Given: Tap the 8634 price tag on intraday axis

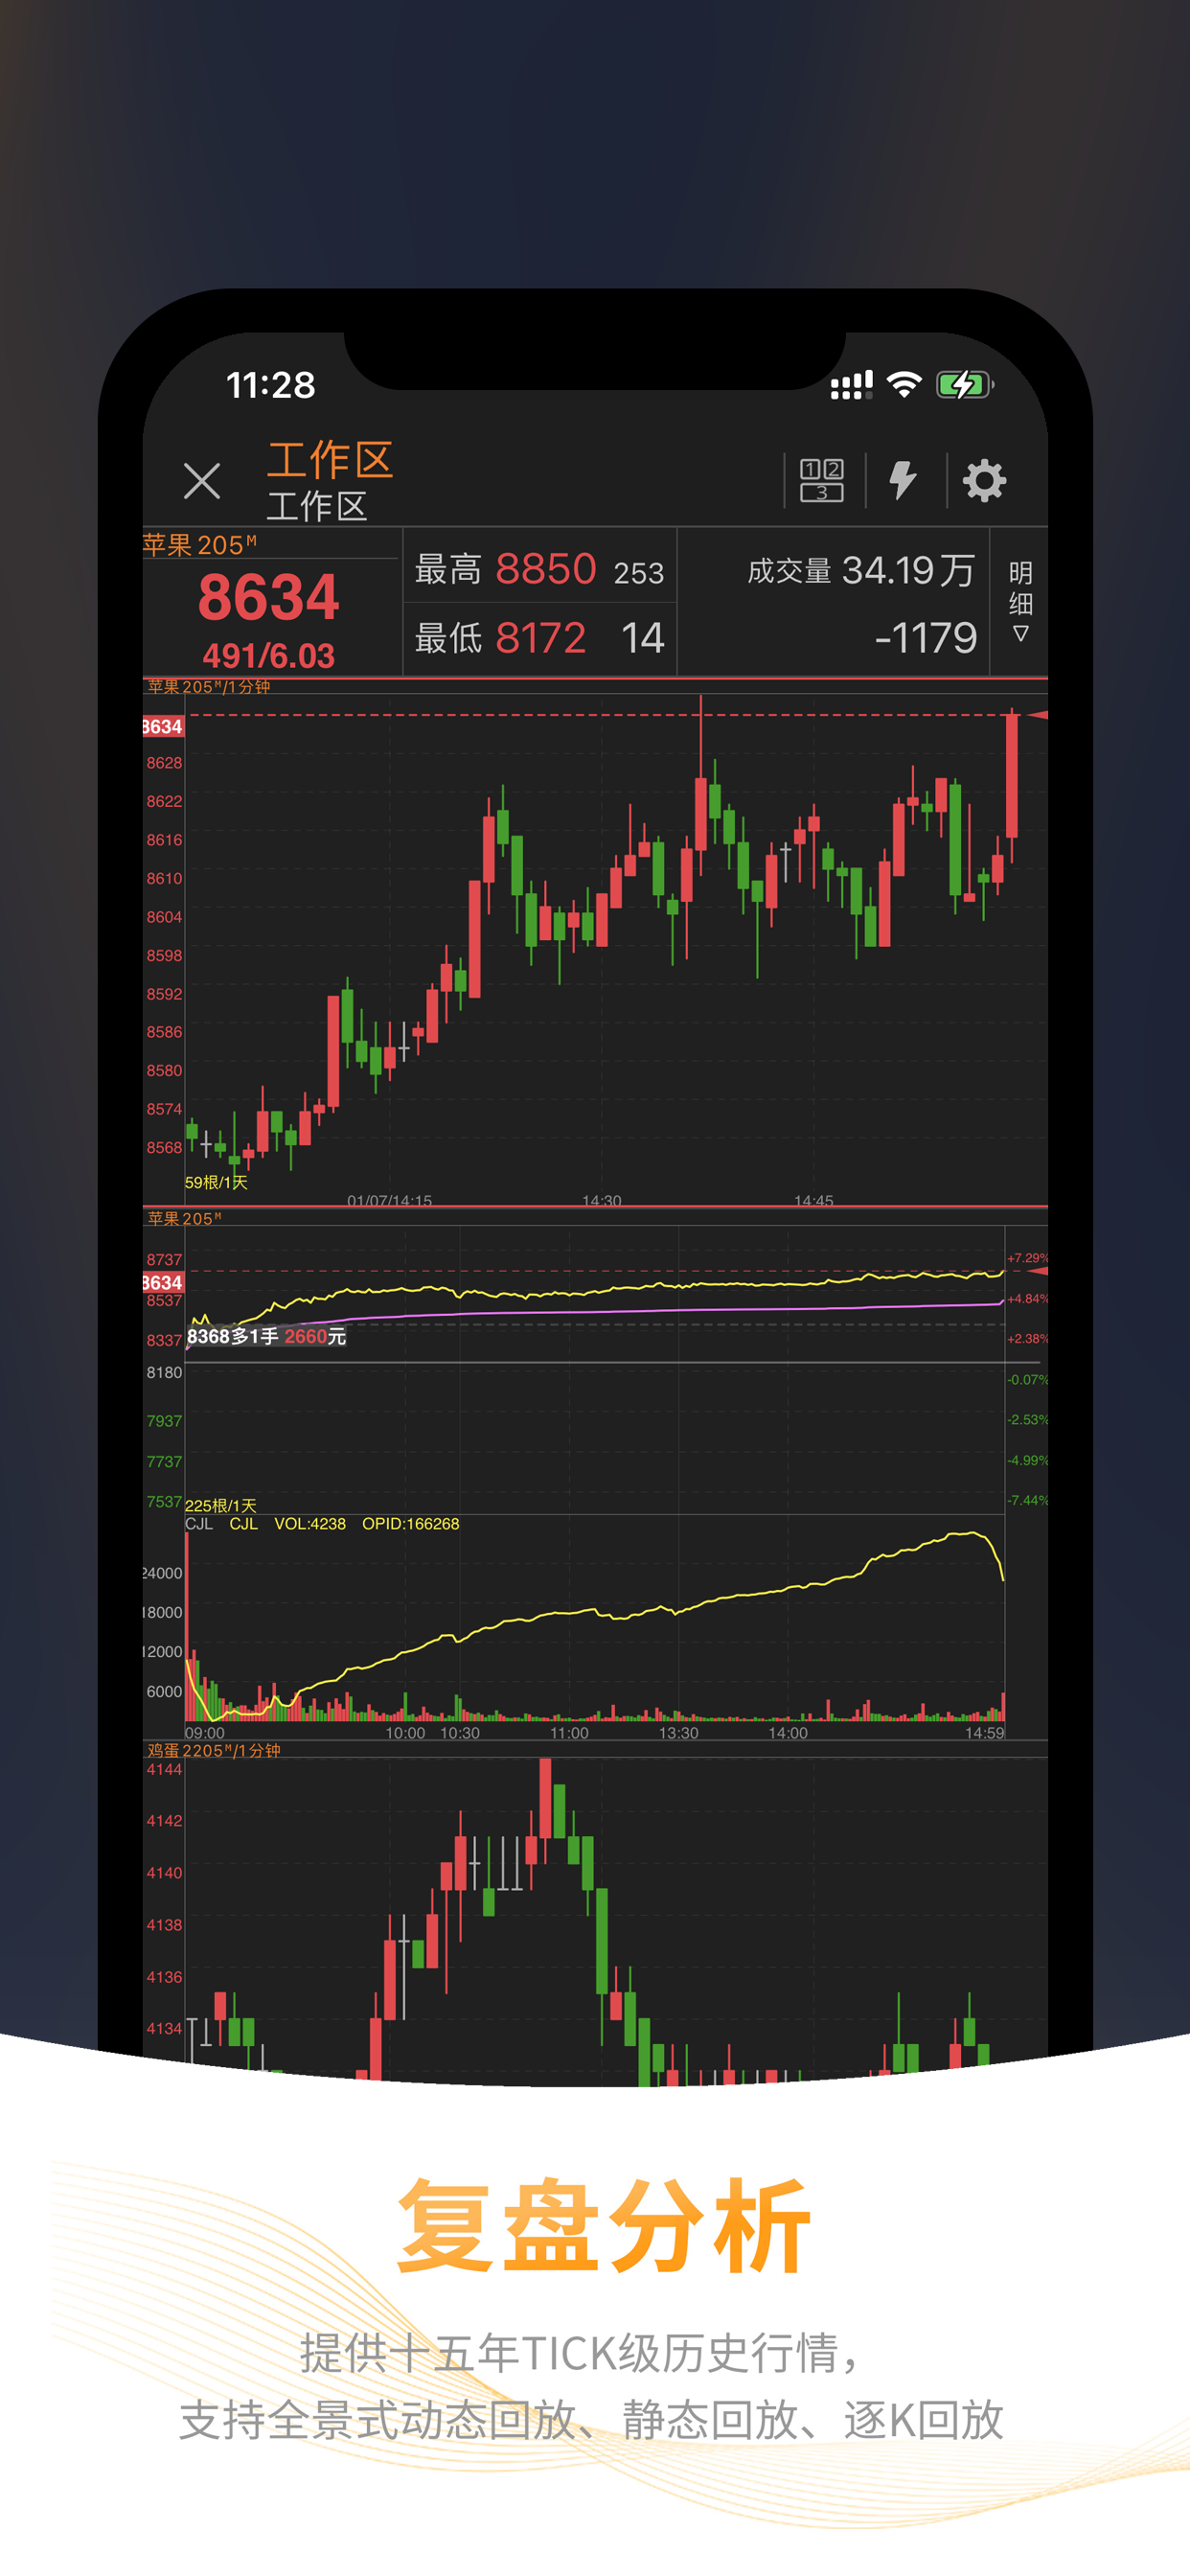Looking at the screenshot, I should [162, 1282].
